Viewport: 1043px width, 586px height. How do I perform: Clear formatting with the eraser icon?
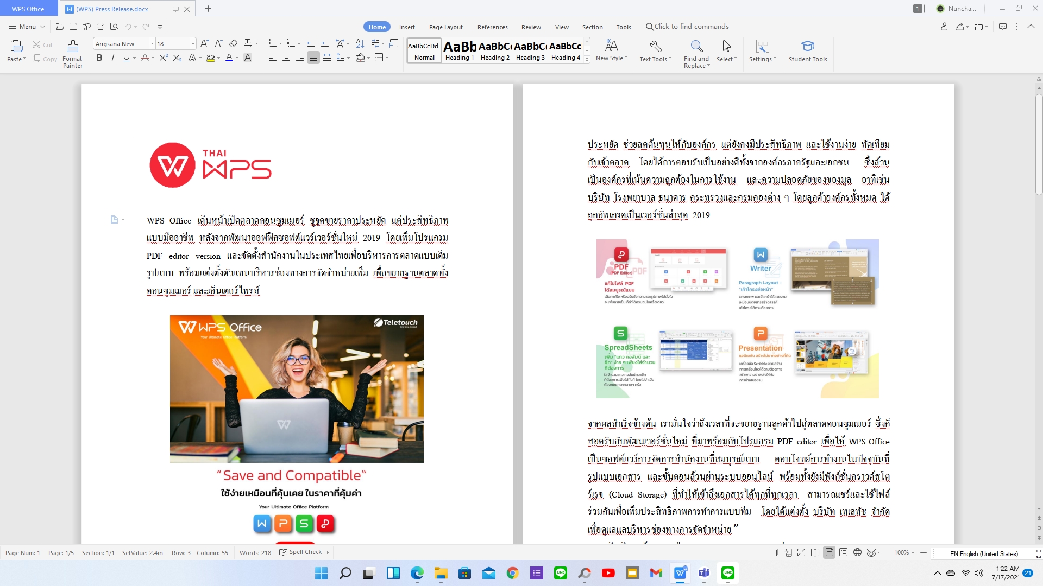234,44
